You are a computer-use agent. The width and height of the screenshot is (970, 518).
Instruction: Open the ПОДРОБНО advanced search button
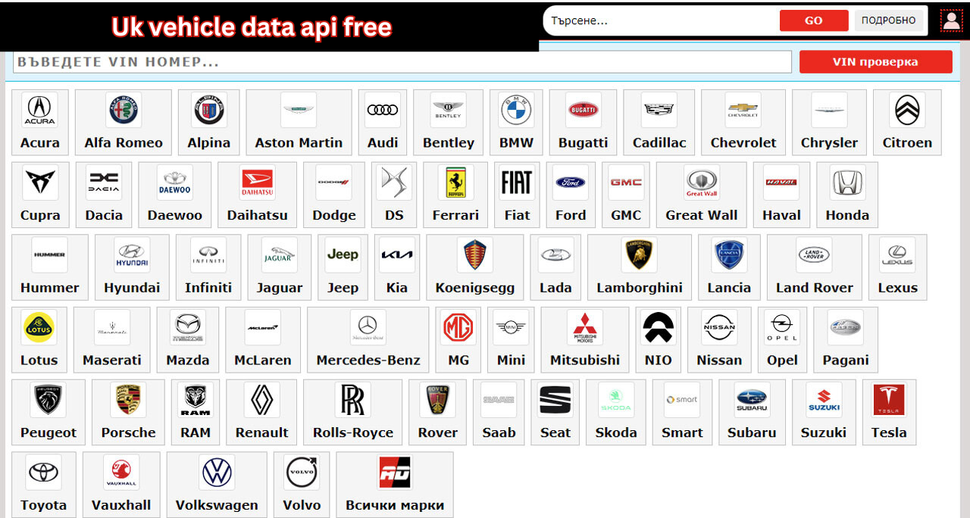[888, 21]
